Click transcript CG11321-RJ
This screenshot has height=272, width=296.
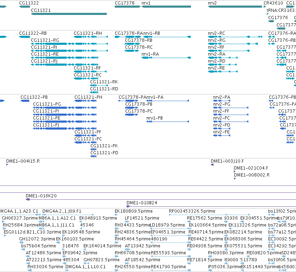point(44,61)
